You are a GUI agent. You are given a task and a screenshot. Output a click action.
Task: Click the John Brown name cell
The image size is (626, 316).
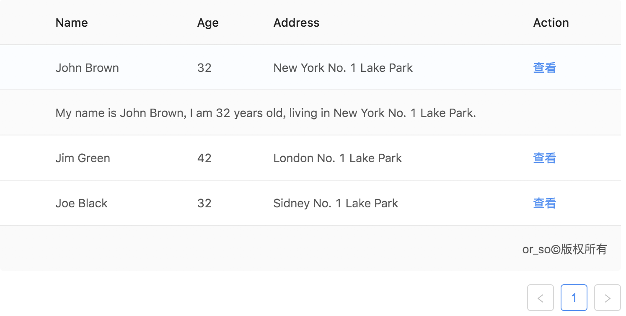[87, 68]
